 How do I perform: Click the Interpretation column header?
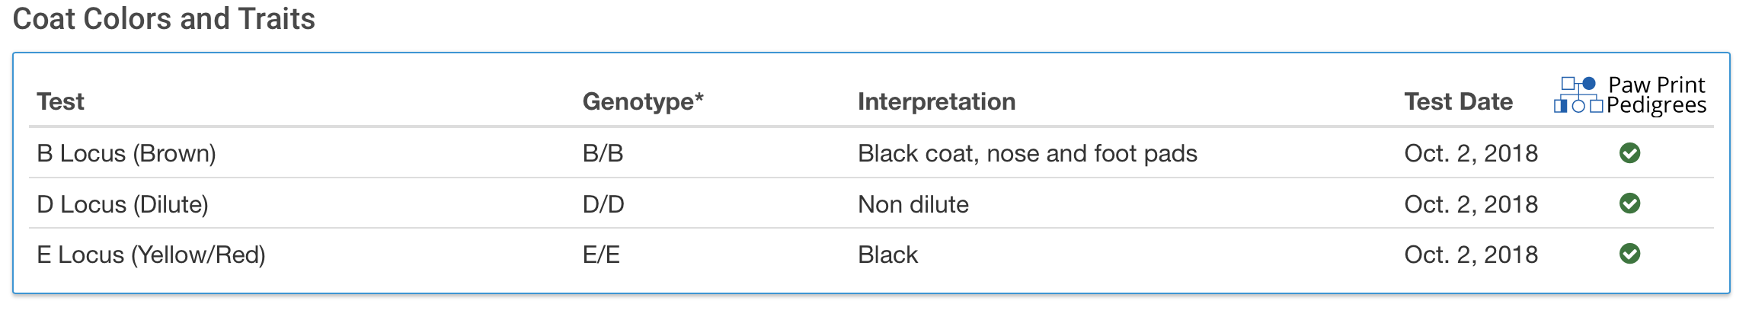(936, 101)
